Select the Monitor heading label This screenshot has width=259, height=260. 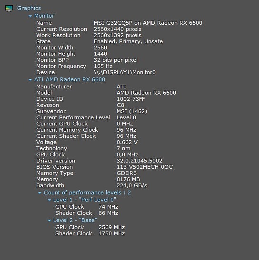tap(44, 16)
